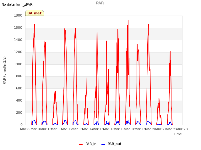Click the x-axis Time label

[x=178, y=134]
